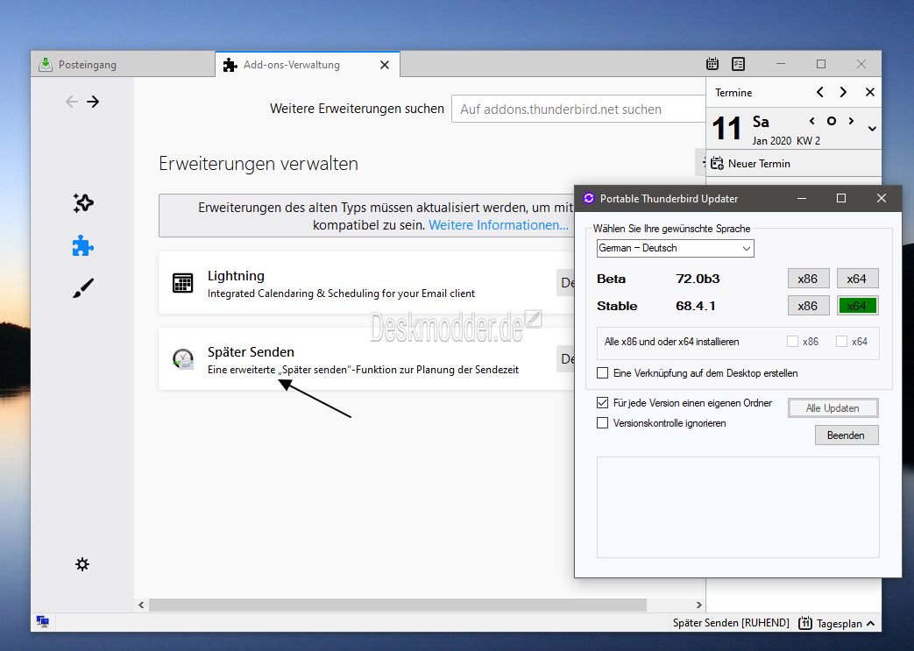Close the Termine pane
This screenshot has height=651, width=914.
pos(869,92)
